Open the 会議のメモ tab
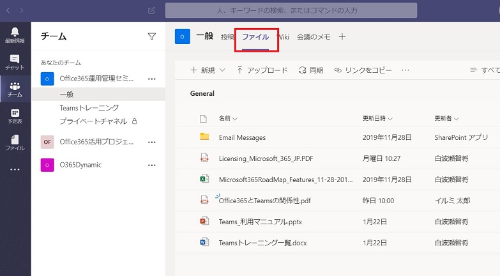The image size is (500, 276). (x=314, y=37)
